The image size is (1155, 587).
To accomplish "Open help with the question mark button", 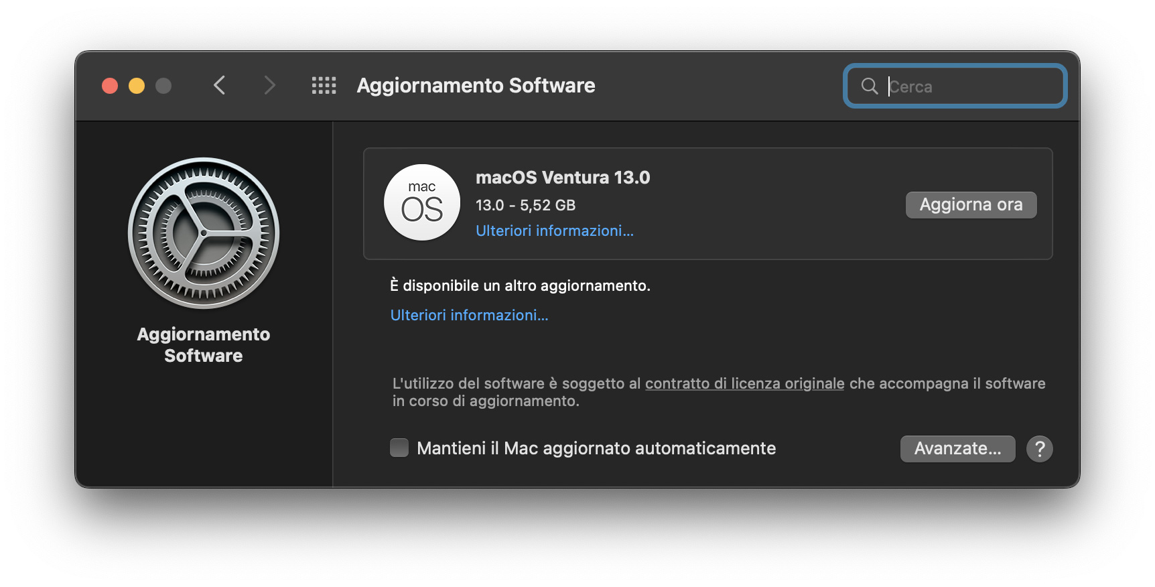I will [x=1039, y=449].
